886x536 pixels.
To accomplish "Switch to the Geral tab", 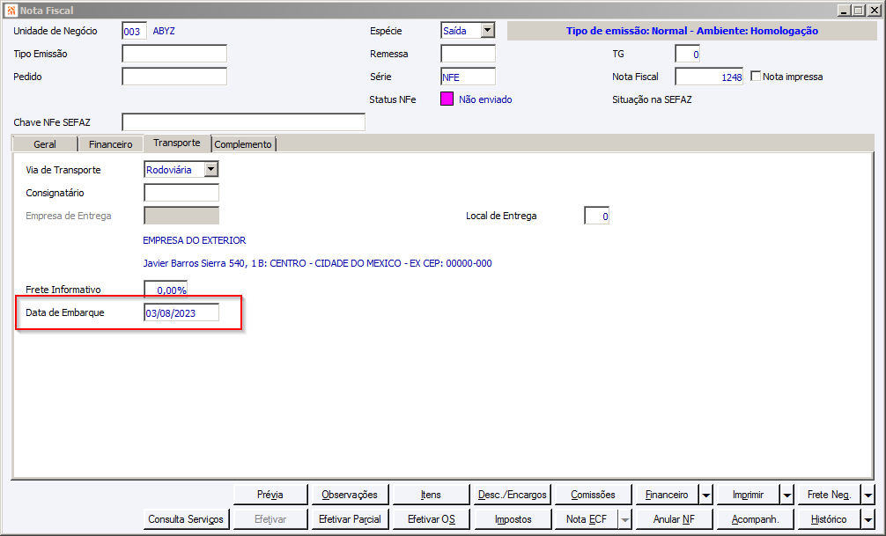I will (x=45, y=144).
